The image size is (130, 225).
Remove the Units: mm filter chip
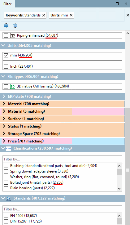pos(71,15)
